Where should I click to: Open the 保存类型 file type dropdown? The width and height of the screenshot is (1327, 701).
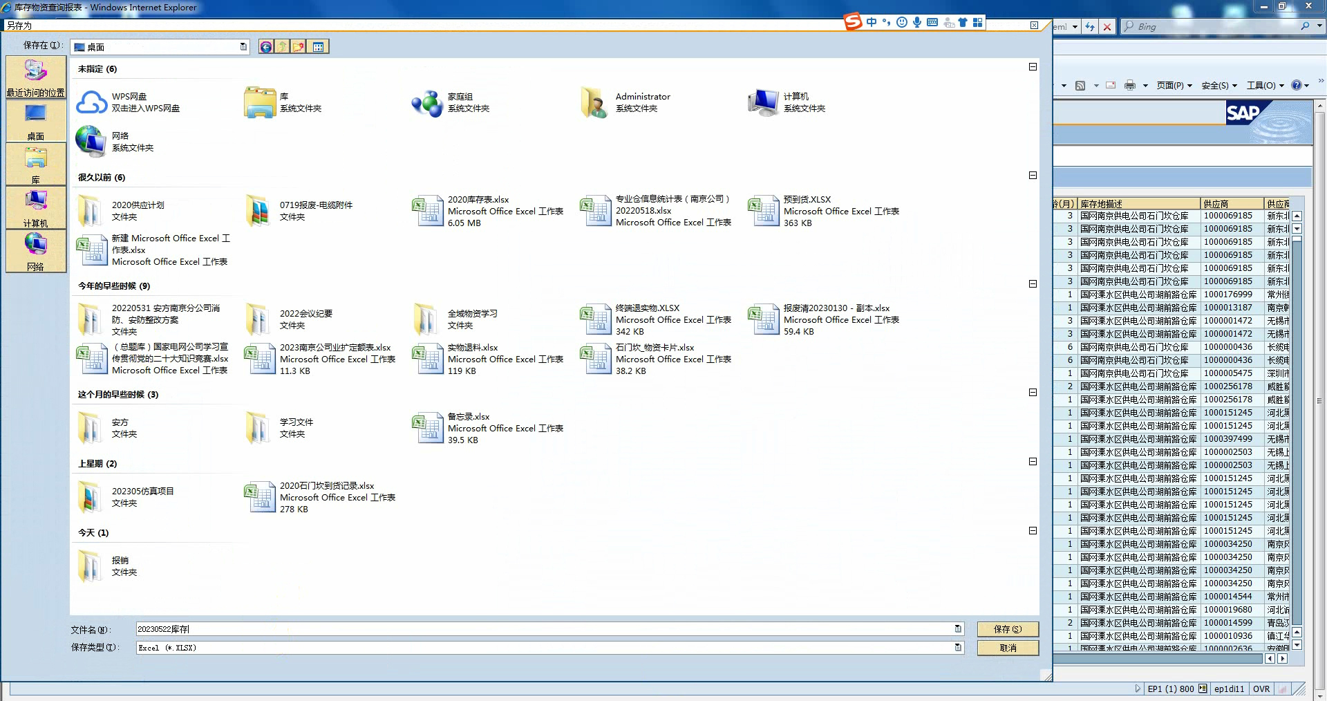(x=958, y=648)
